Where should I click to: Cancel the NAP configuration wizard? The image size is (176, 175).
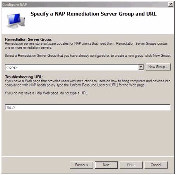click(156, 165)
